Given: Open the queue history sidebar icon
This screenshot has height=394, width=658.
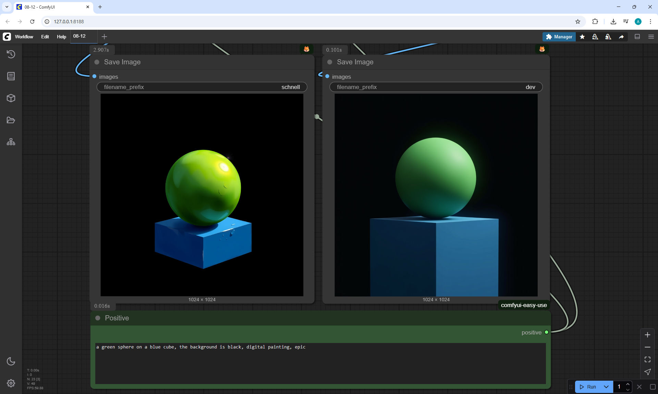Looking at the screenshot, I should (x=11, y=54).
